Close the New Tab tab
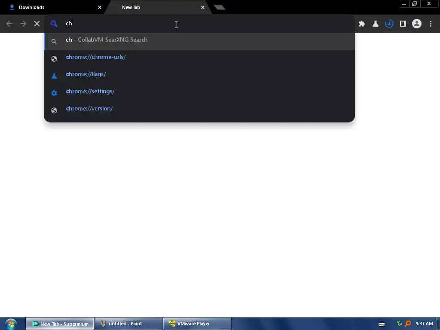440x330 pixels. tap(203, 7)
